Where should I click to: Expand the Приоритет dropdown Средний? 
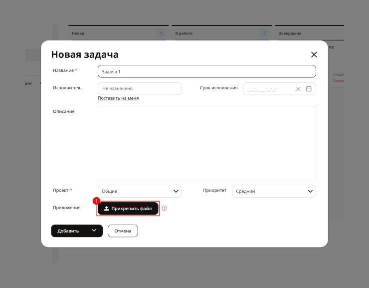point(274,191)
